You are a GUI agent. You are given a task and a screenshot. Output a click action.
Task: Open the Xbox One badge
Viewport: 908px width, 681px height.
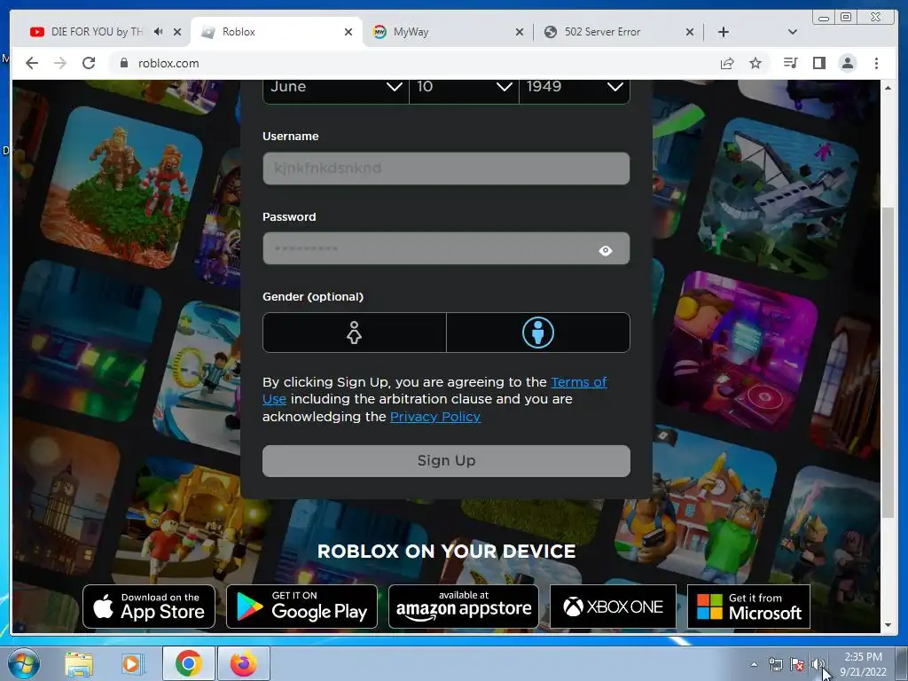613,607
